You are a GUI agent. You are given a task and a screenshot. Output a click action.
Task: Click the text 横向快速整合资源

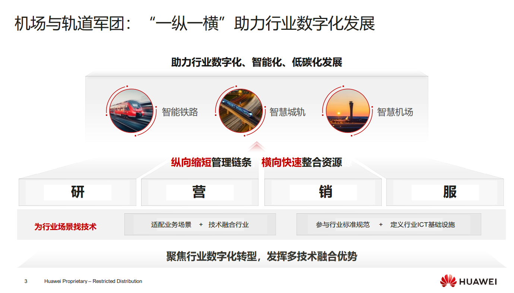coord(302,162)
